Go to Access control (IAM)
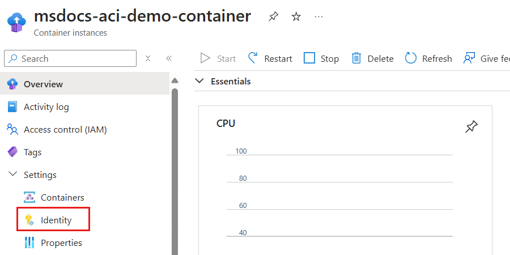The height and width of the screenshot is (255, 510). tap(65, 129)
